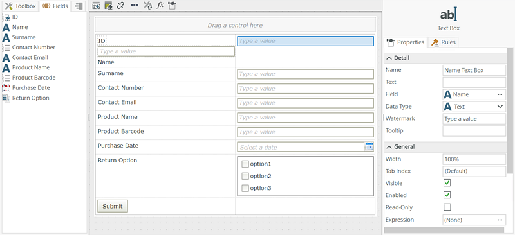515x235 pixels.
Task: Select the Name field icon in Fields list
Action: coord(6,28)
